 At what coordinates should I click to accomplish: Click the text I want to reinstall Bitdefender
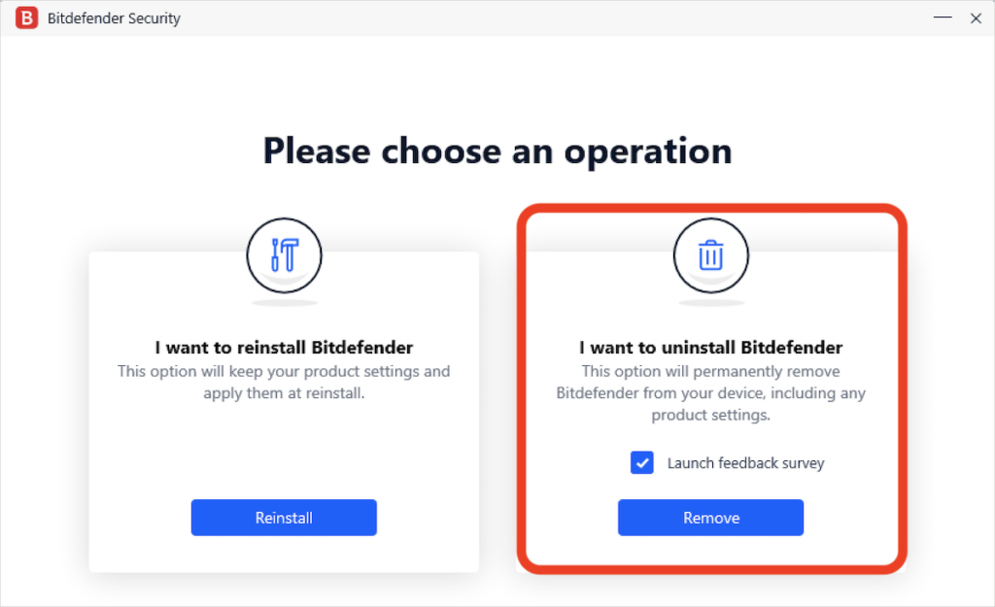[x=284, y=347]
